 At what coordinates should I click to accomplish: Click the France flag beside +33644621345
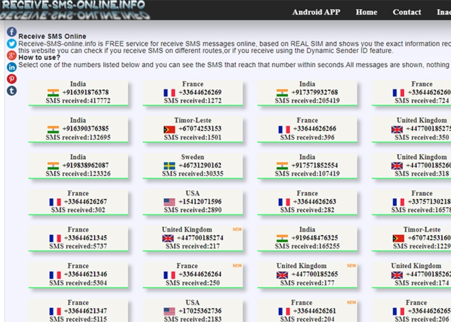click(55, 238)
